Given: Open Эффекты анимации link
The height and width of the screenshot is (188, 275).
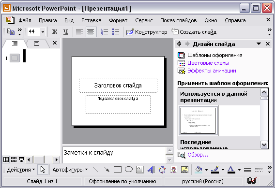Looking at the screenshot, I should [207, 71].
